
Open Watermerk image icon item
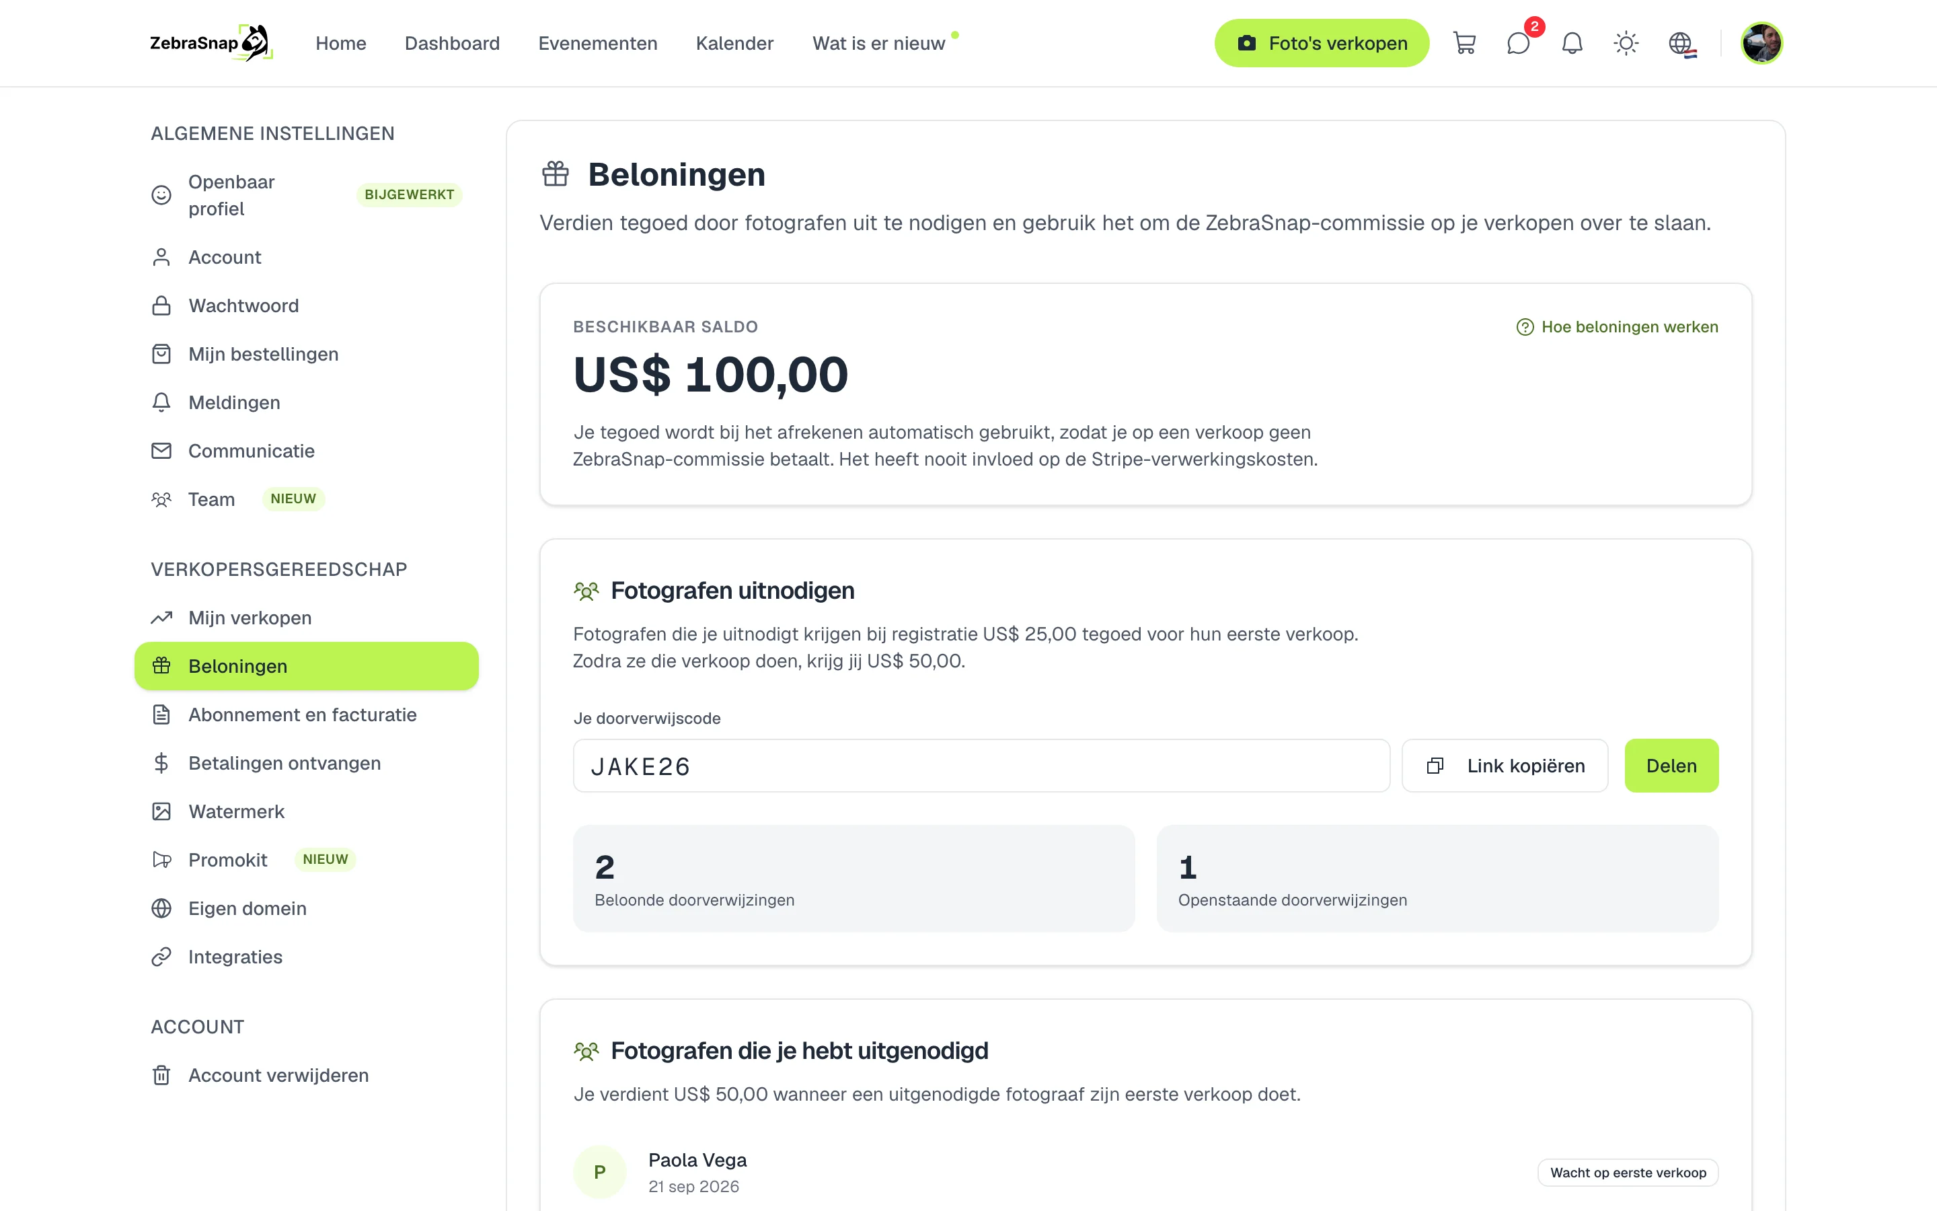pos(161,811)
